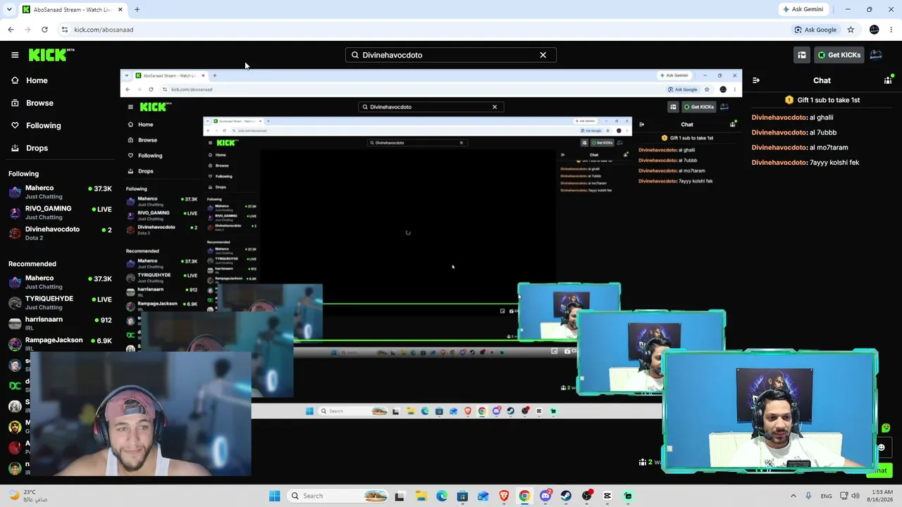Collapse the chat panel

click(755, 80)
